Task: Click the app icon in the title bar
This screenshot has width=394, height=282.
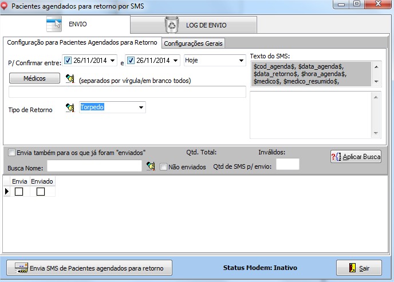Action: [x=6, y=5]
